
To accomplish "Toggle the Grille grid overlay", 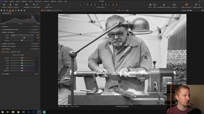I will (154, 5).
